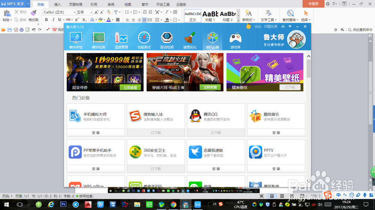Open the WPS 文字 application menu arrow
Image resolution: width=375 pixels, height=210 pixels.
point(28,4)
